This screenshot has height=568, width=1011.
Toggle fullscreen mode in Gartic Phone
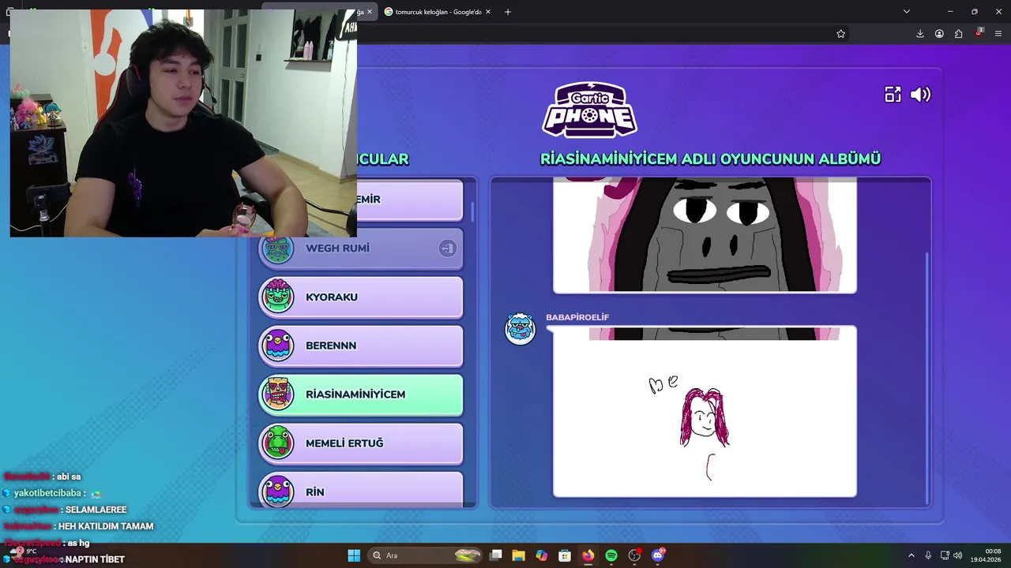click(893, 95)
